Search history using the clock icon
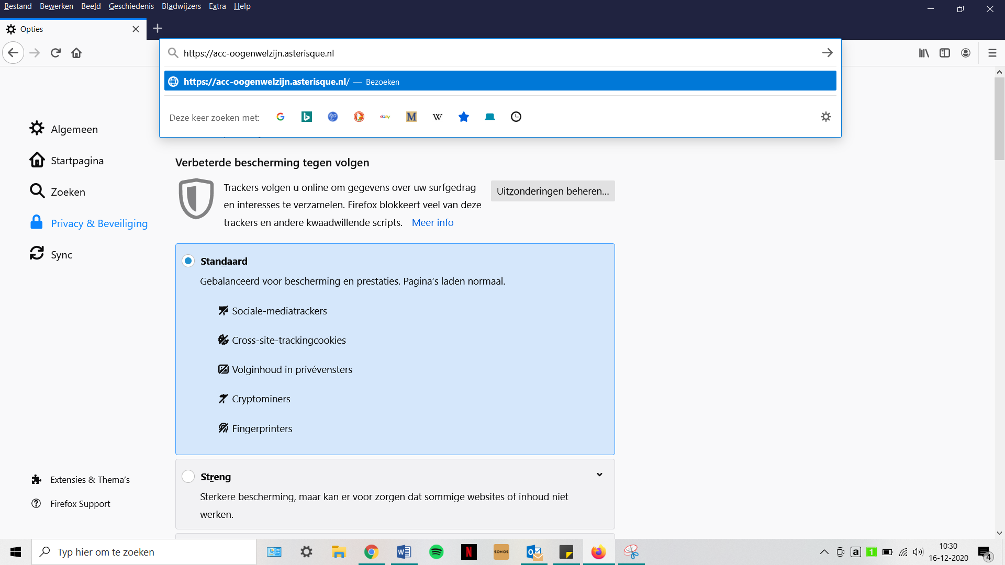1005x565 pixels. click(x=516, y=117)
